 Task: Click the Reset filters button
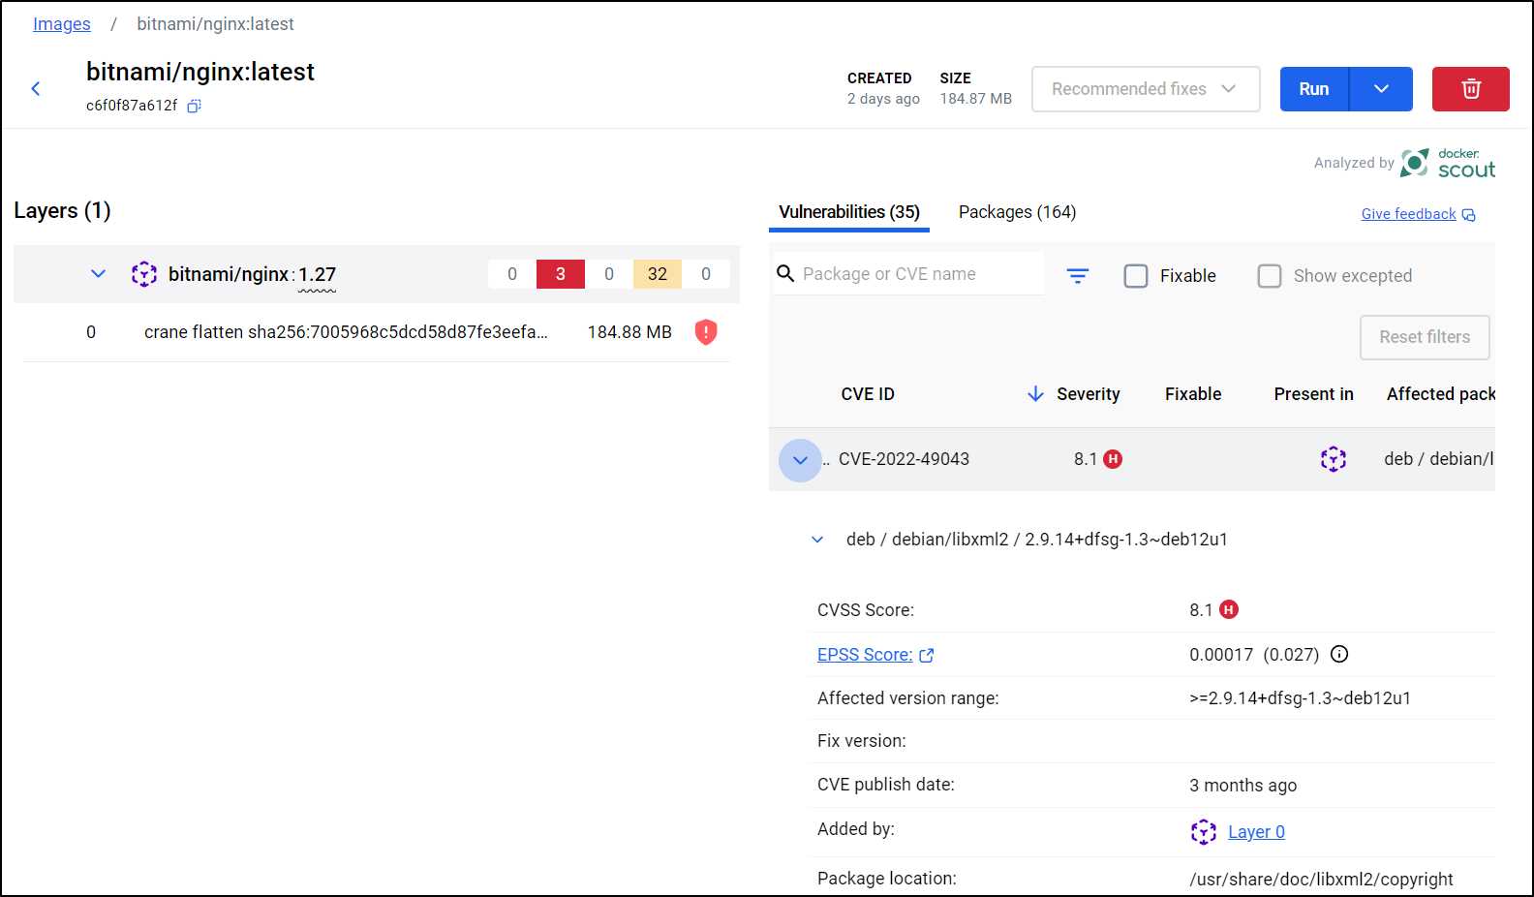1425,337
